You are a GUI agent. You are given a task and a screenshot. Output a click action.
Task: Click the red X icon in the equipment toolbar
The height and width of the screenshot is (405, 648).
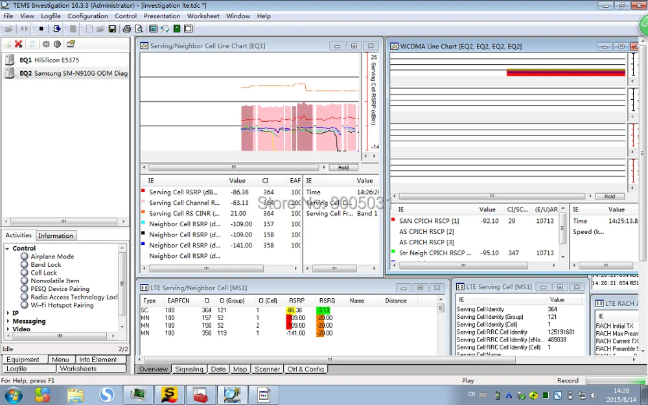(19, 44)
